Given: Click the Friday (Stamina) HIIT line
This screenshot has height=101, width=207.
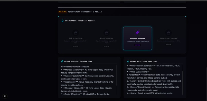Looking at the screenshot, I should (85, 94).
